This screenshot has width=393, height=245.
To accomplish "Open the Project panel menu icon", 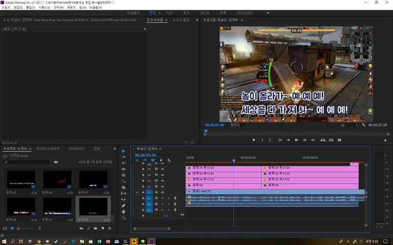I will 30,149.
